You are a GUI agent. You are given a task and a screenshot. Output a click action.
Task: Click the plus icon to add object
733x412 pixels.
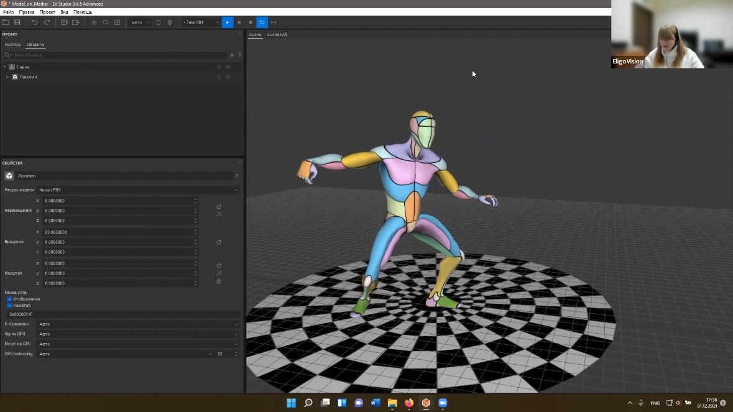click(x=232, y=55)
